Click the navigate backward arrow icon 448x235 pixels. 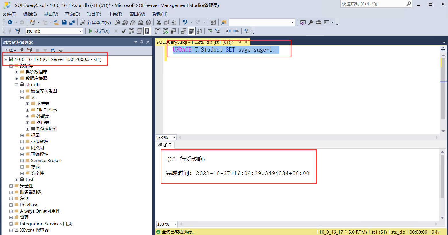(x=10, y=22)
